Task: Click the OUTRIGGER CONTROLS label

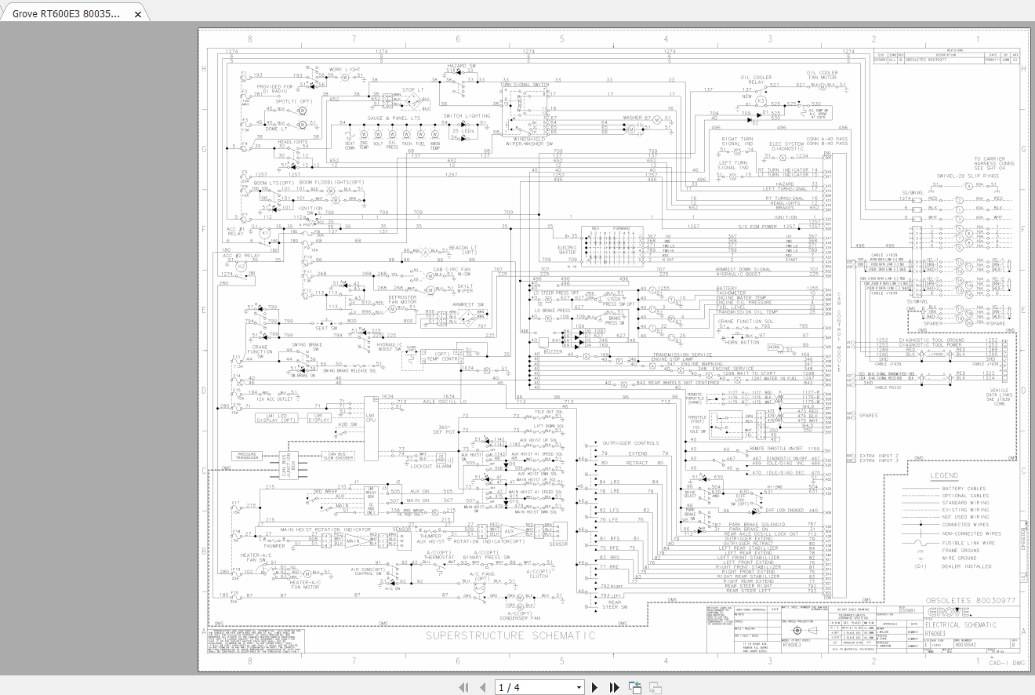Action: 630,443
